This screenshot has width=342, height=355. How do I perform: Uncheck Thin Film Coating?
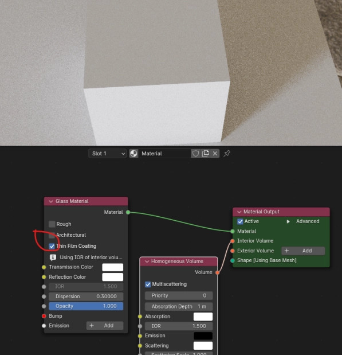click(x=52, y=246)
